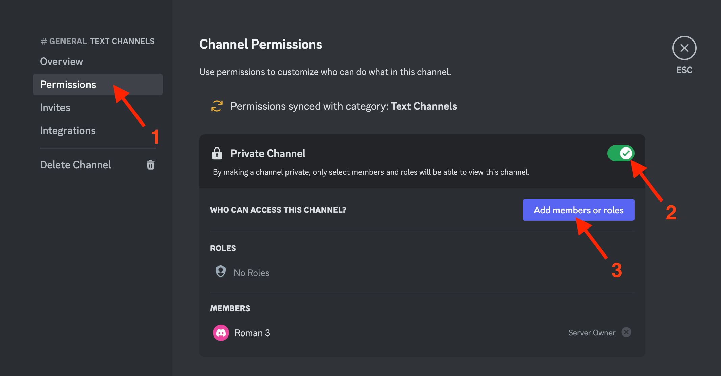Click Delete Channel in the sidebar

(x=76, y=165)
